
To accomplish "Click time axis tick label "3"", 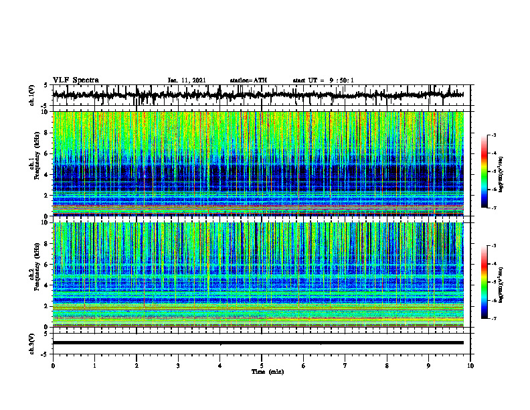I will pos(178,366).
